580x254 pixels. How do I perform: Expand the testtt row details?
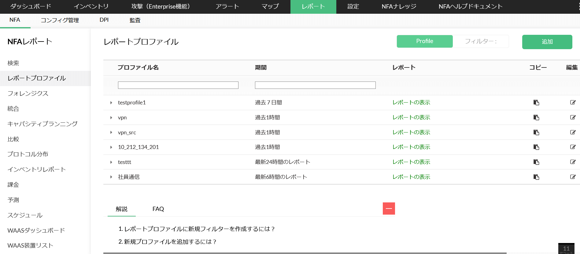(x=111, y=162)
